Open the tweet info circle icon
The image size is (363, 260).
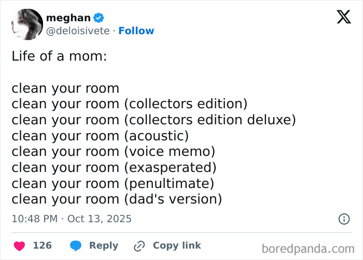[344, 219]
